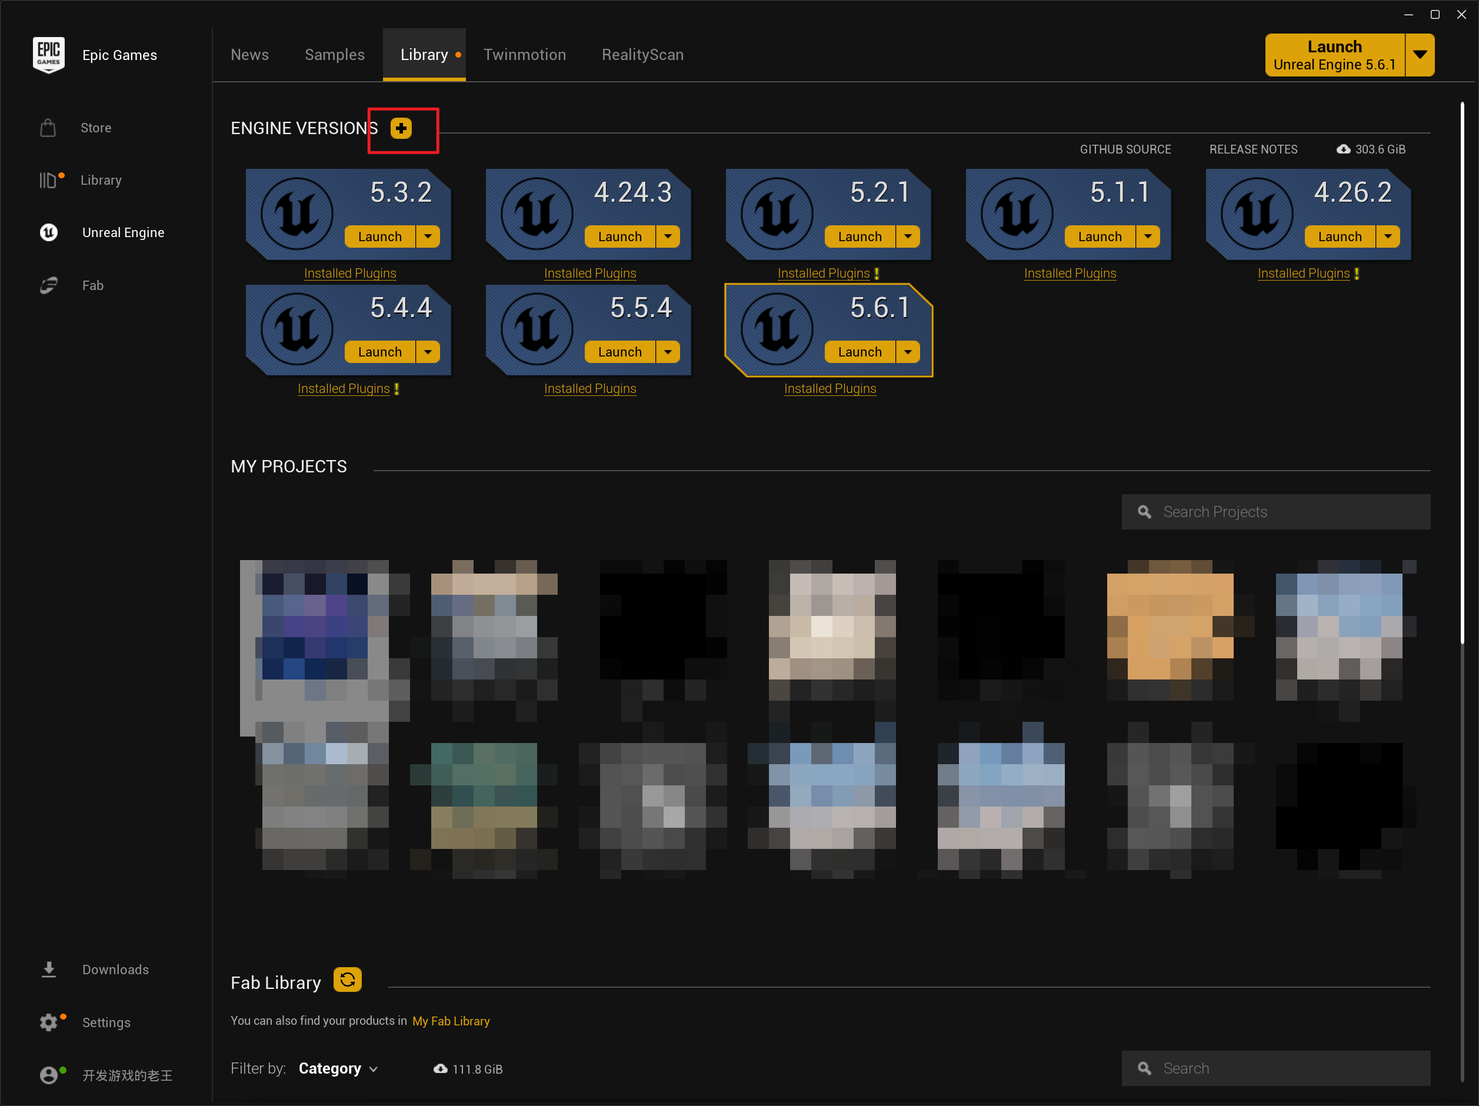Expand the dropdown arrow beside Launch 5.3.2
The height and width of the screenshot is (1106, 1479).
click(x=428, y=236)
